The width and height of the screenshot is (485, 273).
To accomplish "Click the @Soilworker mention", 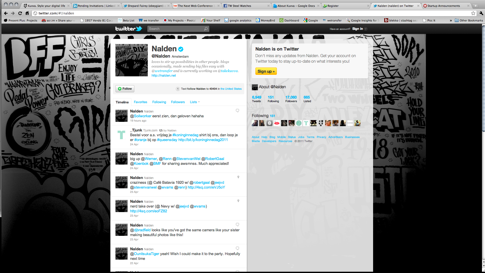I will pyautogui.click(x=141, y=116).
